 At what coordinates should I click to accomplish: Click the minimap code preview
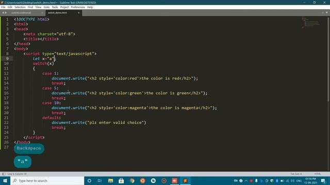tap(311, 23)
